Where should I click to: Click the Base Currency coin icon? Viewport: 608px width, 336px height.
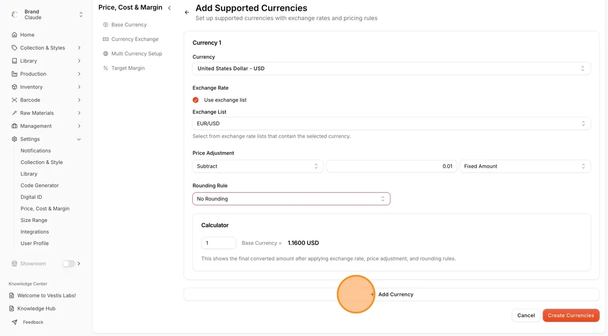(105, 25)
